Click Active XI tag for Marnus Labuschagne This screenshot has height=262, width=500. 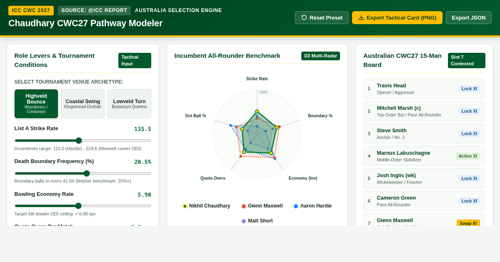pyautogui.click(x=467, y=156)
